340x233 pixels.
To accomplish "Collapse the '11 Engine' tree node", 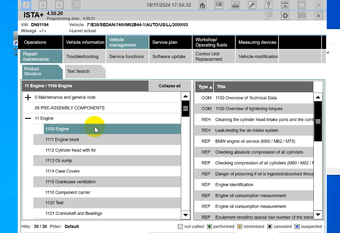I will (x=28, y=118).
